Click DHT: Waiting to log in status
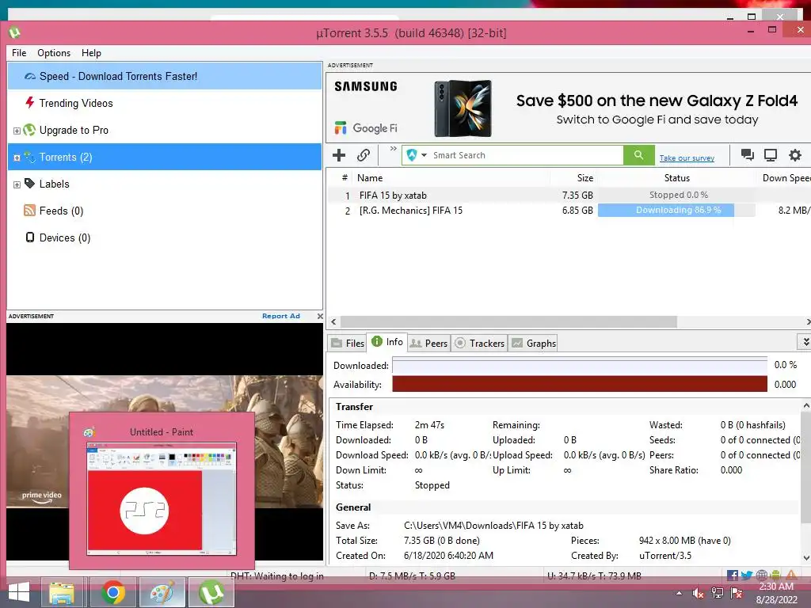The height and width of the screenshot is (608, 811). pyautogui.click(x=277, y=576)
